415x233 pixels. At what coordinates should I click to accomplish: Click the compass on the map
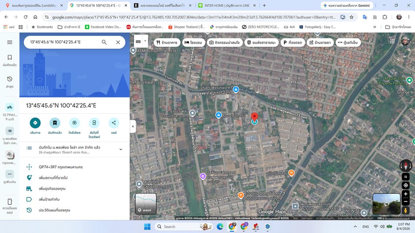click(406, 166)
